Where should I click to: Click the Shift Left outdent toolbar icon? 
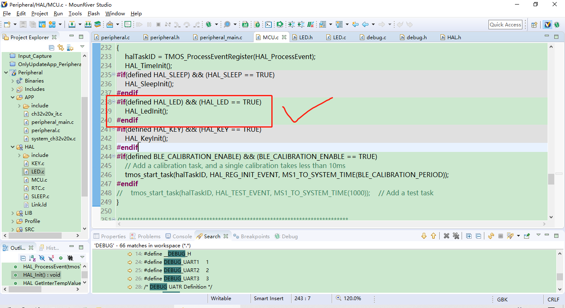pos(301,24)
